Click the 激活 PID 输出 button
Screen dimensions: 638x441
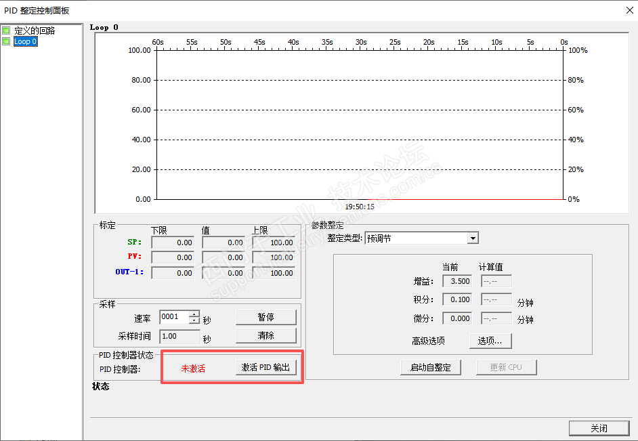pos(266,367)
